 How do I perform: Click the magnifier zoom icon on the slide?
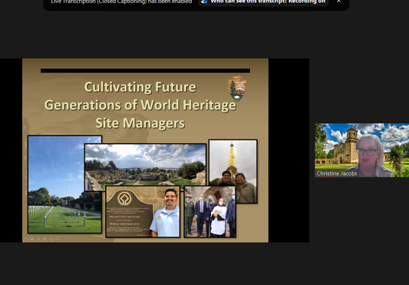(x=51, y=239)
